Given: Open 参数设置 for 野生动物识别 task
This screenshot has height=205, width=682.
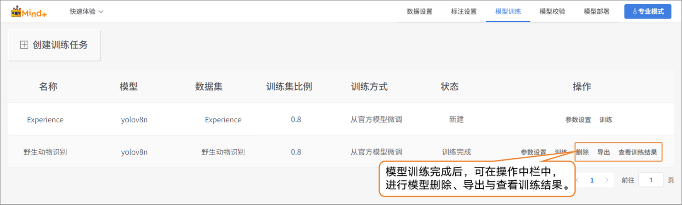Looking at the screenshot, I should (x=533, y=152).
